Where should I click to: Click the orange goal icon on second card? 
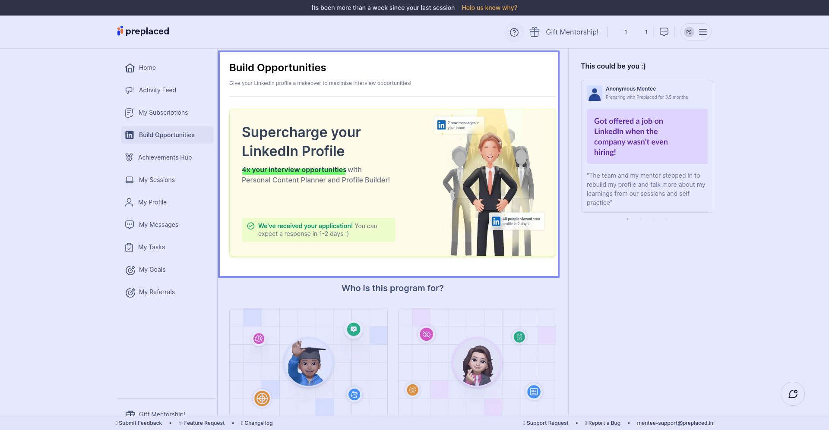click(413, 390)
